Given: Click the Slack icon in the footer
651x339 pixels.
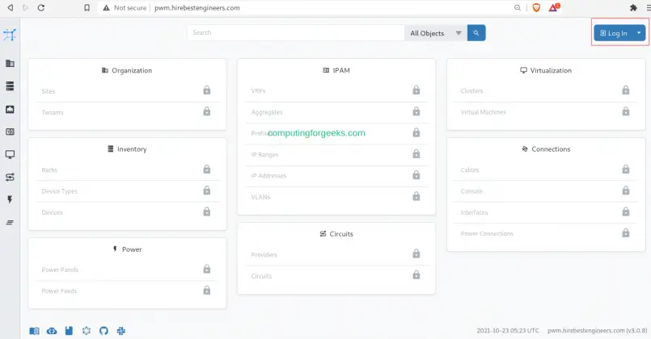Looking at the screenshot, I should [120, 331].
